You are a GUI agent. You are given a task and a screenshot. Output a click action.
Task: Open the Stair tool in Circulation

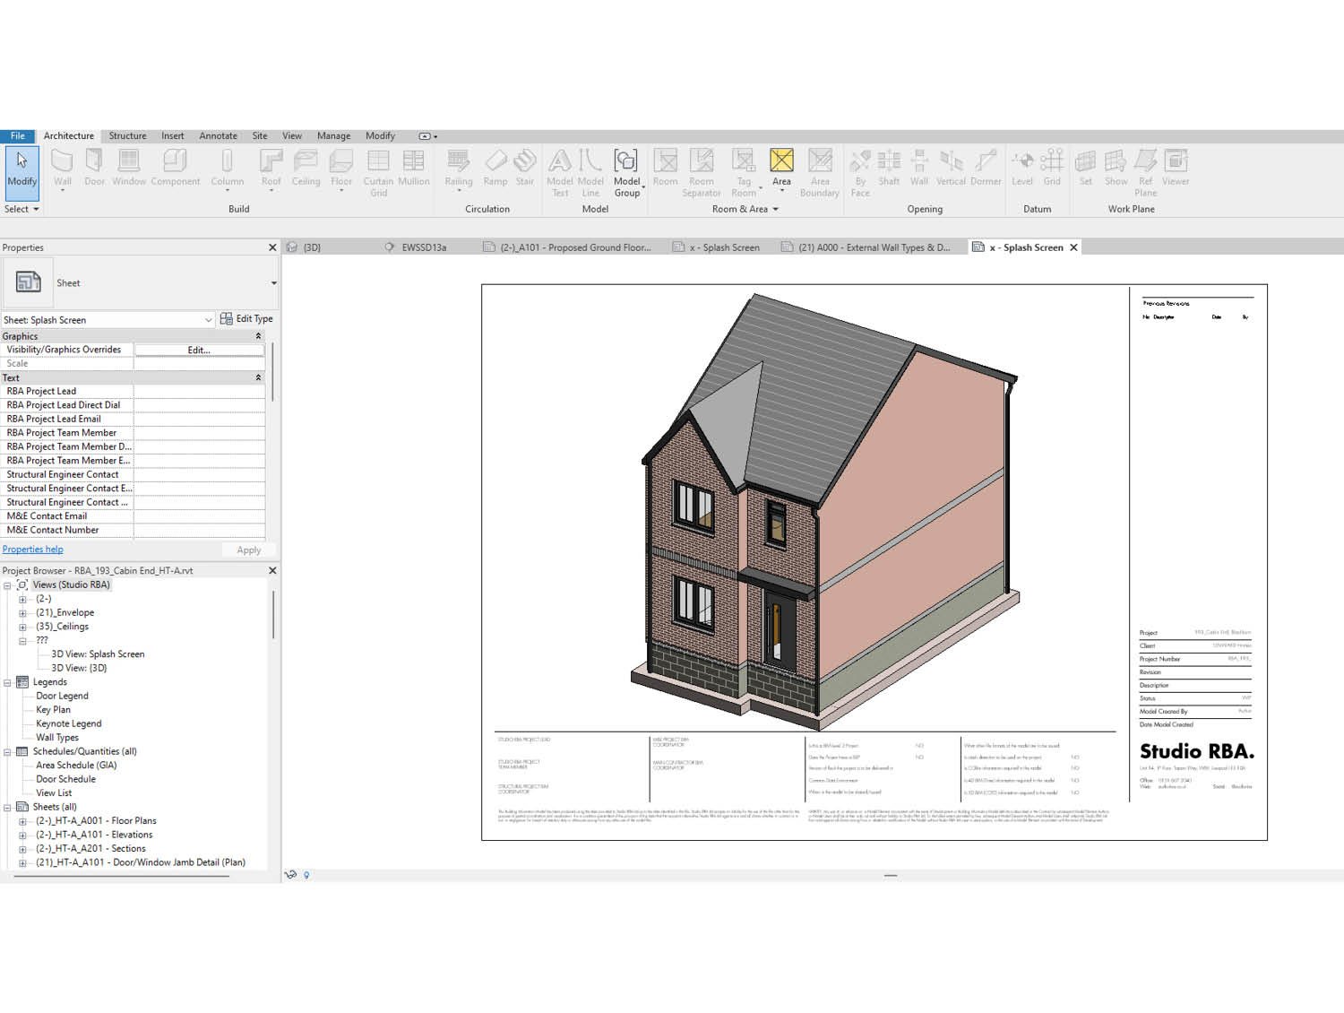(x=525, y=170)
